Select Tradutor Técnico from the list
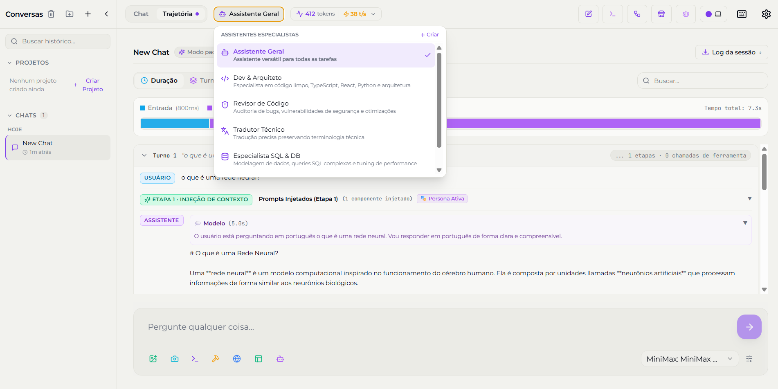Viewport: 778px width, 389px height. coord(326,133)
